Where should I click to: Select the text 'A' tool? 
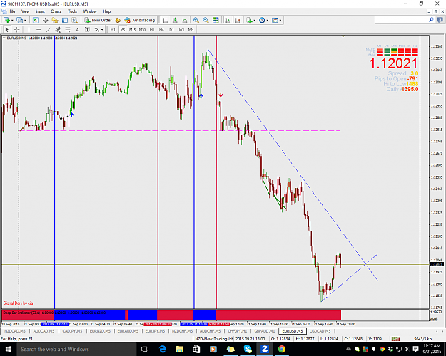point(77,29)
